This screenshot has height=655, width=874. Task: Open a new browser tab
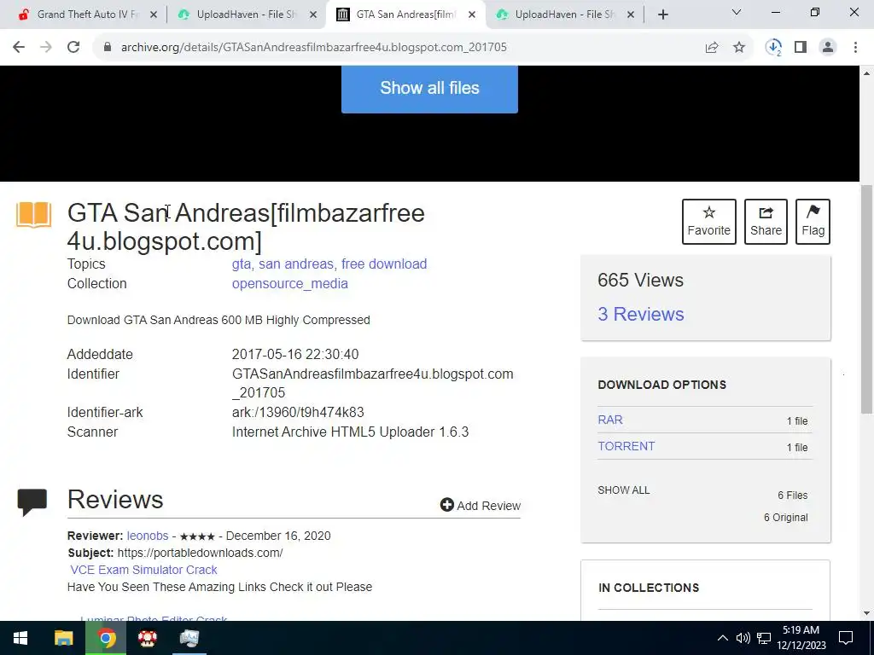pos(662,14)
